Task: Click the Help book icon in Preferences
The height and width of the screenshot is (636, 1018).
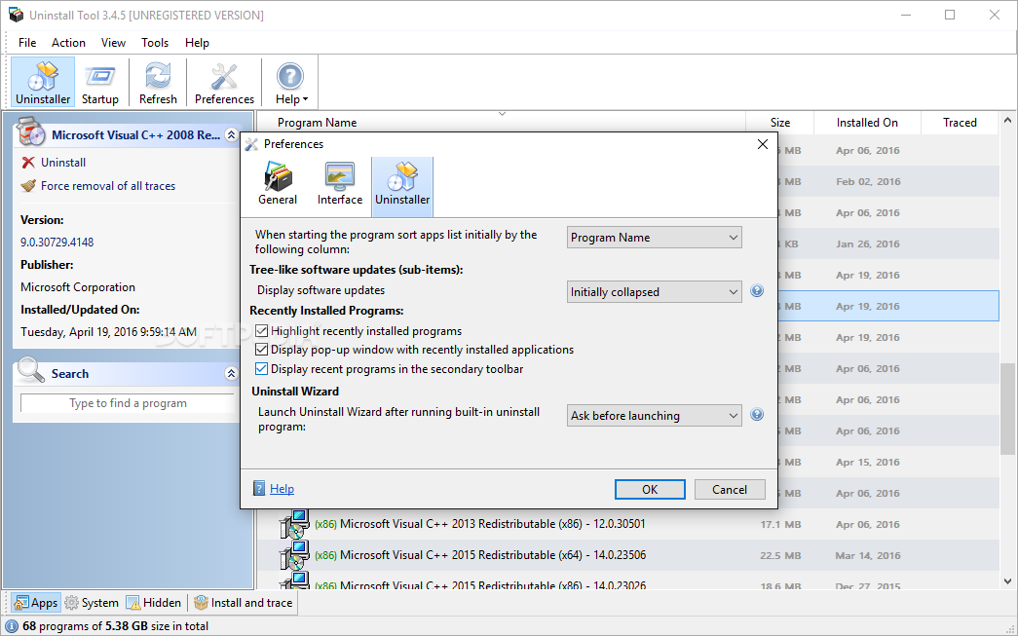Action: coord(259,489)
